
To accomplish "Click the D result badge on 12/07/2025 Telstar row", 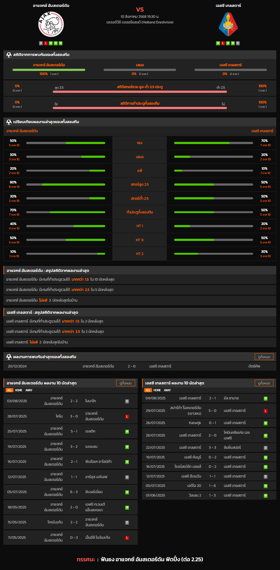I will click(266, 477).
